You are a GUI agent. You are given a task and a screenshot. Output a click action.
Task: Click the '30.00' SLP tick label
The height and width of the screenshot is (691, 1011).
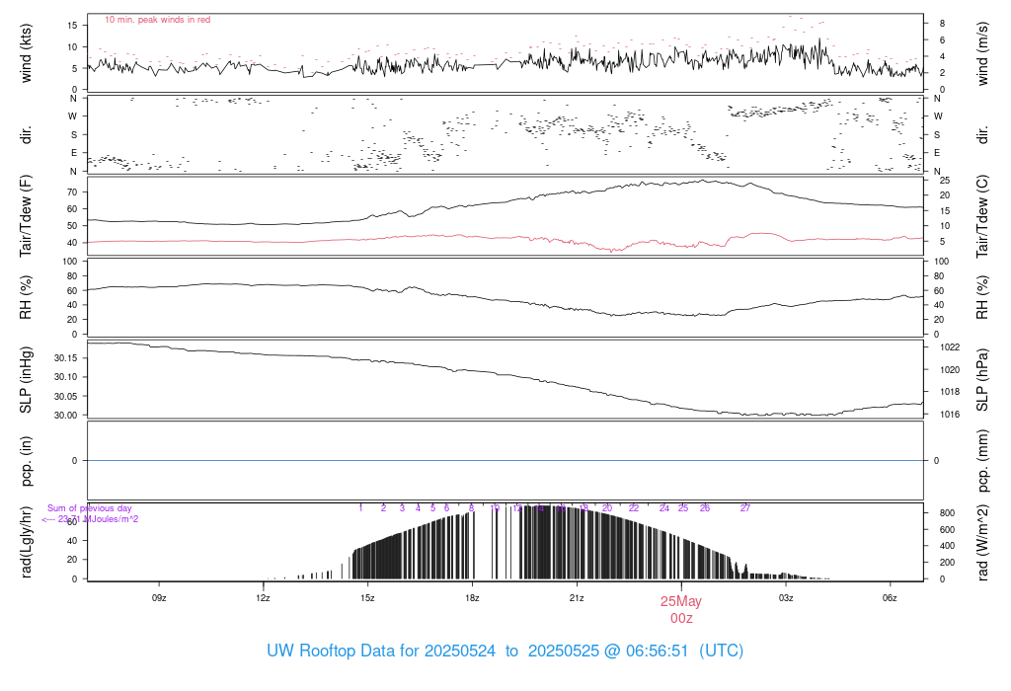pos(66,416)
